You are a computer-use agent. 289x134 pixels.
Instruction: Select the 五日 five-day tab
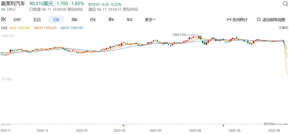[37, 19]
